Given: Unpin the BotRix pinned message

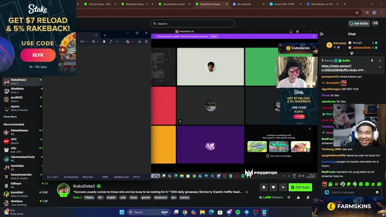Looking at the screenshot, I should click(372, 61).
